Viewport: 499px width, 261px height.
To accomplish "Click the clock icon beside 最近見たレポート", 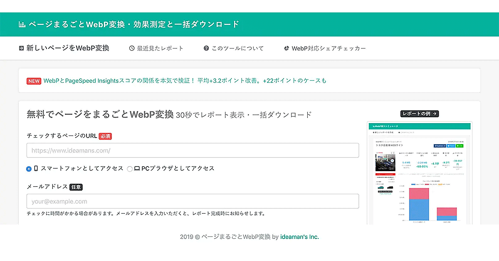I will coord(132,48).
